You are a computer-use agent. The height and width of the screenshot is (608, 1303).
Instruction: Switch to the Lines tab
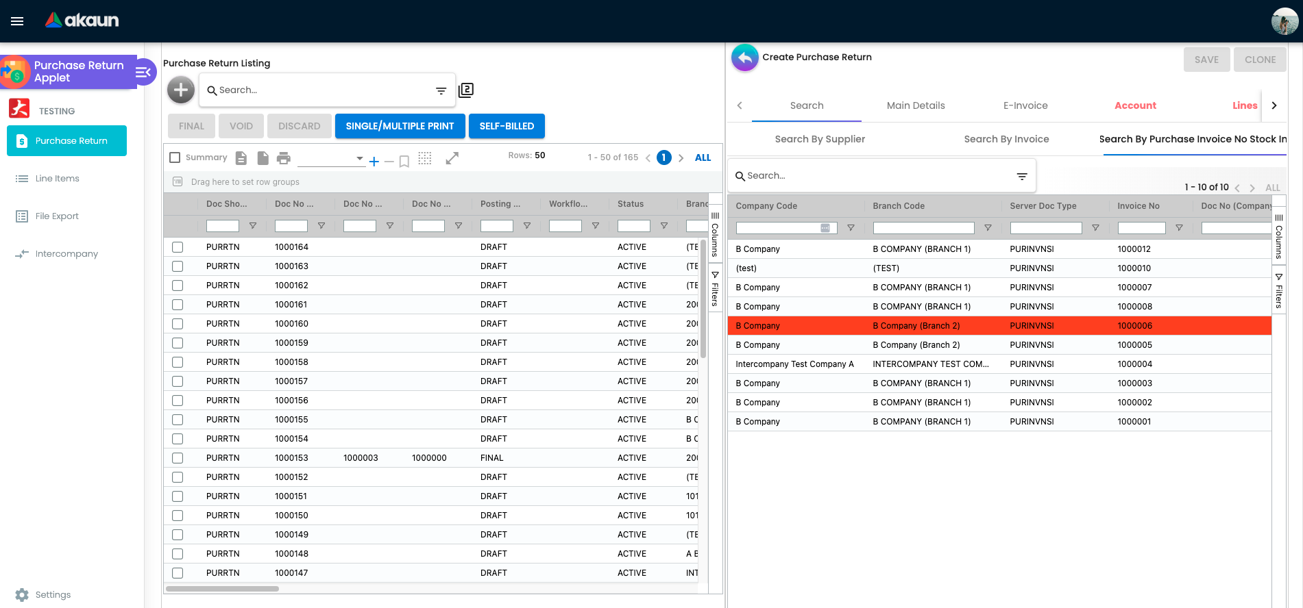(1245, 105)
